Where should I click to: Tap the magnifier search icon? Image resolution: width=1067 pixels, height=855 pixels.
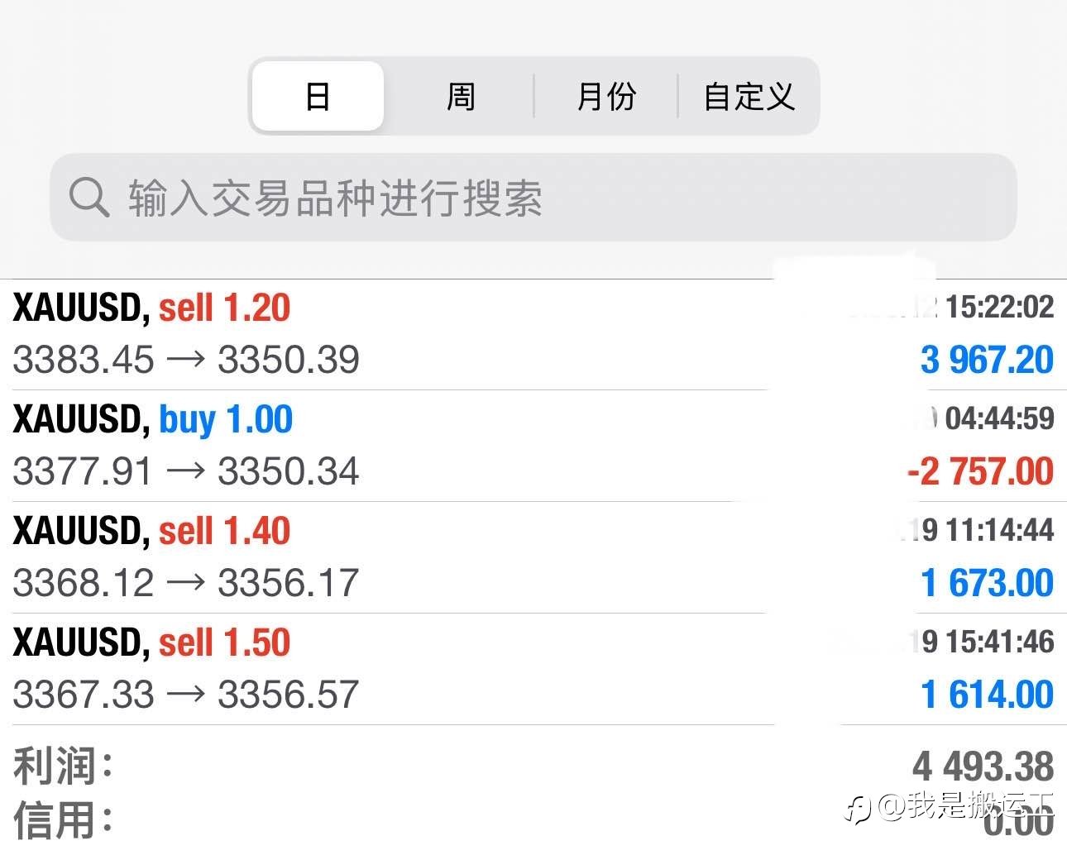pyautogui.click(x=89, y=198)
